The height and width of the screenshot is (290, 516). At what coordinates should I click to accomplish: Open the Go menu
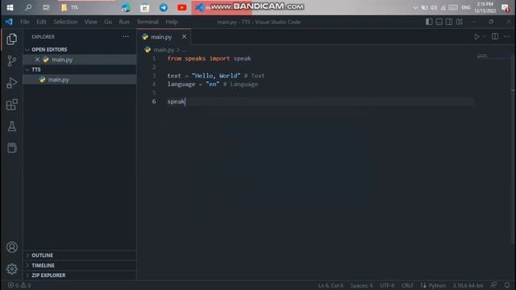tap(108, 22)
